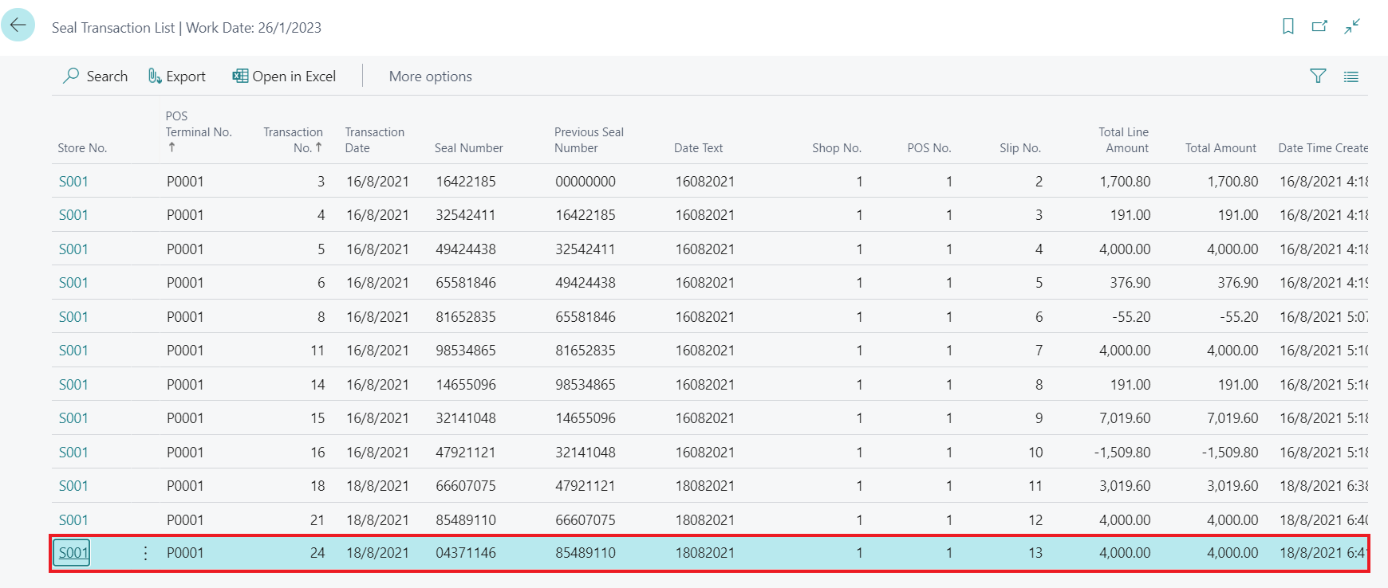Open row actions three-dot menu for selected row
This screenshot has width=1388, height=588.
tap(145, 553)
